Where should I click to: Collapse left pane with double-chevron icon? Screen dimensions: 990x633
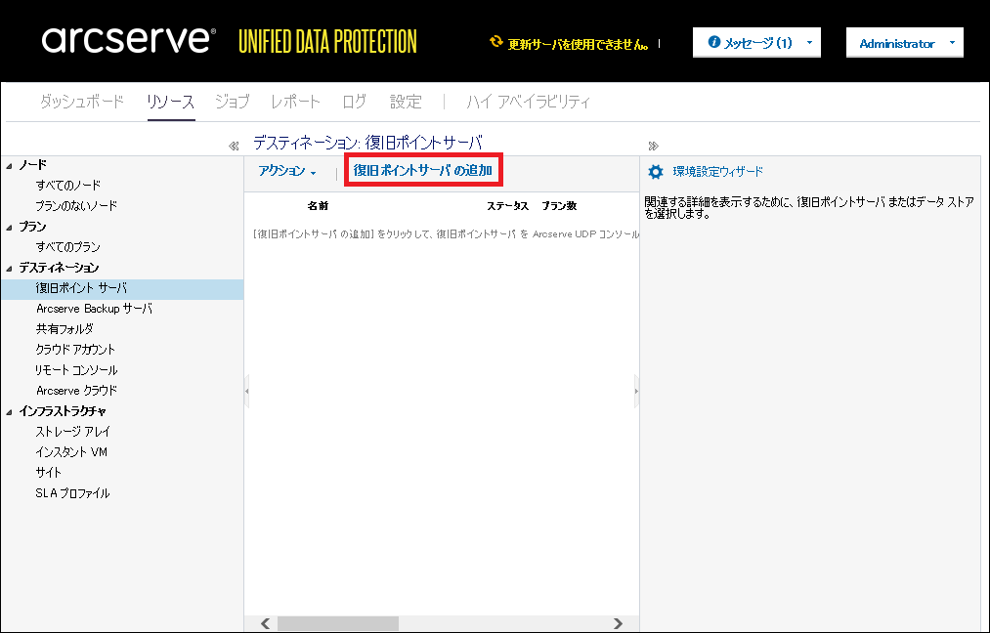[x=234, y=146]
